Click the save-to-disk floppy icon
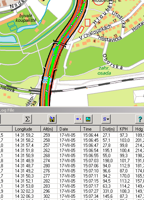The image size is (144, 200). click(x=52, y=119)
